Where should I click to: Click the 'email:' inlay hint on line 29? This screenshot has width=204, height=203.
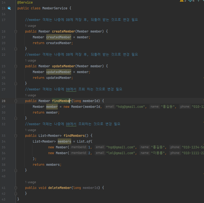pyautogui.click(x=110, y=107)
